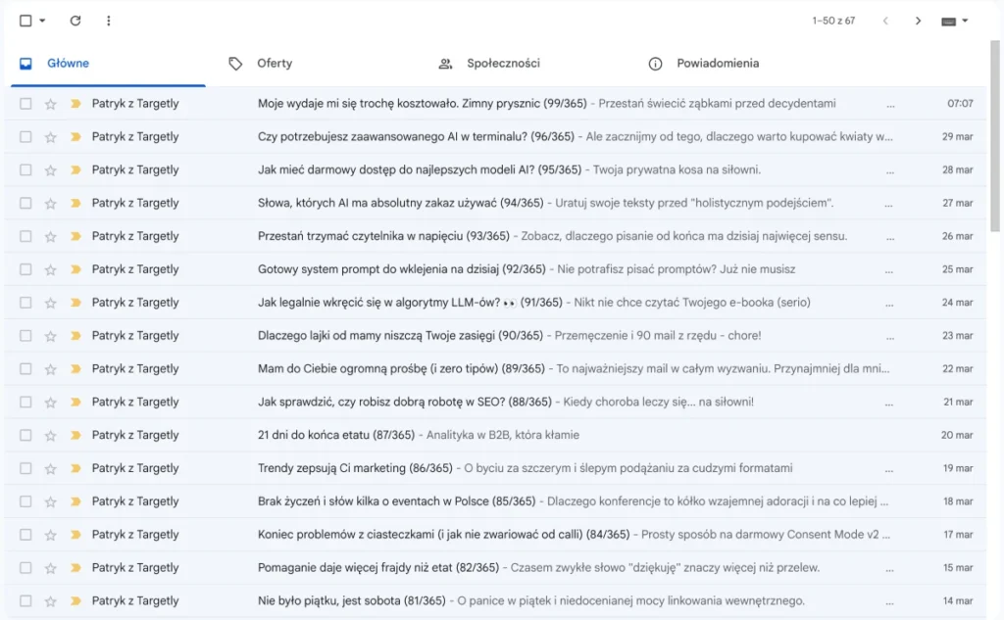
Task: Click the previous page chevron
Action: point(886,20)
